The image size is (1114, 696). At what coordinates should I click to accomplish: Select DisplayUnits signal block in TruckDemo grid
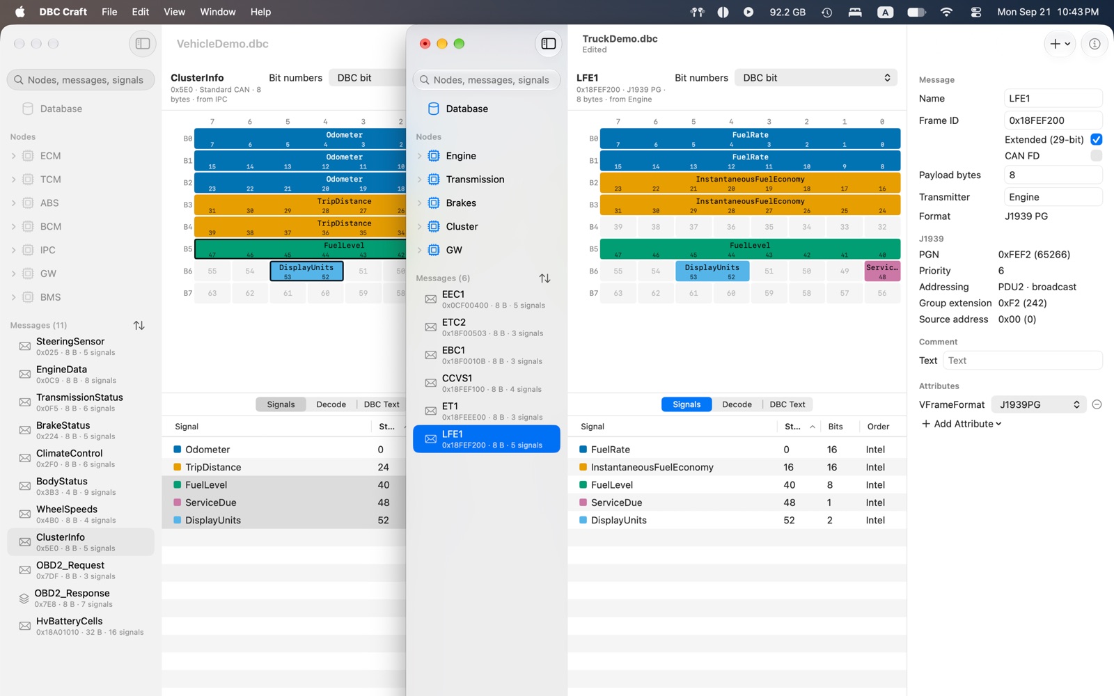712,271
